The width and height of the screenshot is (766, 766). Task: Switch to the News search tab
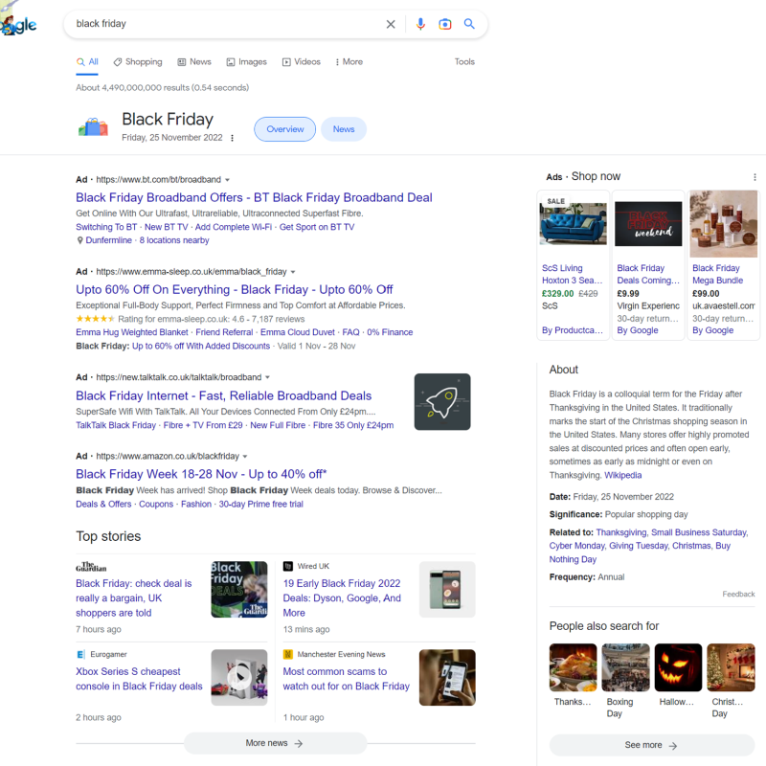[194, 62]
